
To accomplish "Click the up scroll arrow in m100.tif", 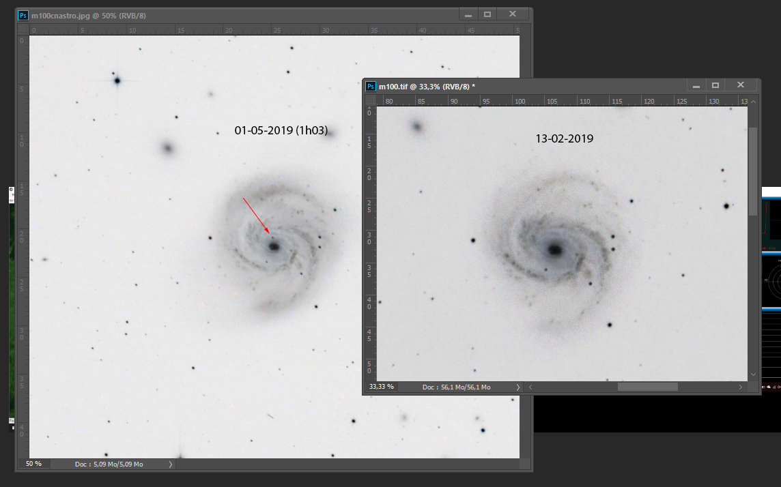I will pos(753,102).
